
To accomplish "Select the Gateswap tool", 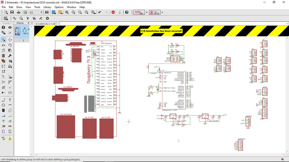I will click(x=10, y=66).
